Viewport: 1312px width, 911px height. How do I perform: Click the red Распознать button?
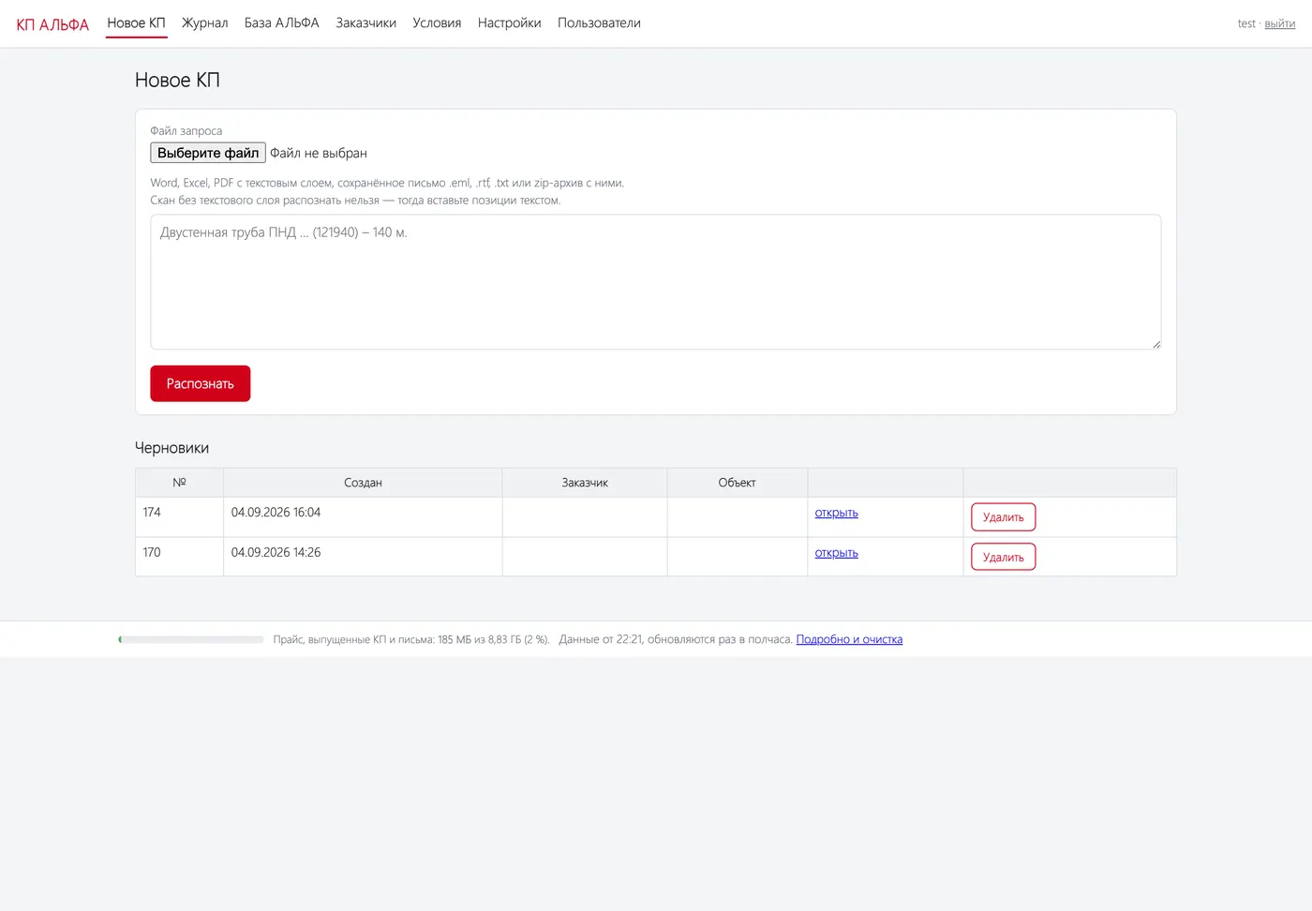pos(201,383)
